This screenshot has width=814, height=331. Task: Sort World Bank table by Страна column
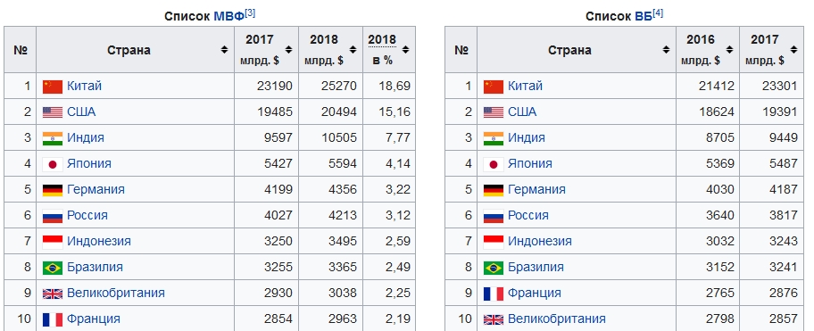coord(666,50)
